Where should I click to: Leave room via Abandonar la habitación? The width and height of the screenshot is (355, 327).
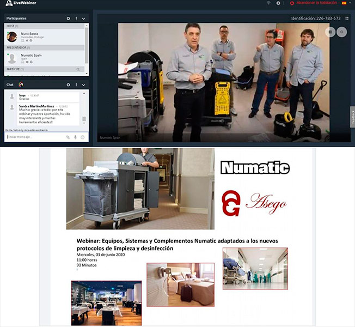[316, 3]
